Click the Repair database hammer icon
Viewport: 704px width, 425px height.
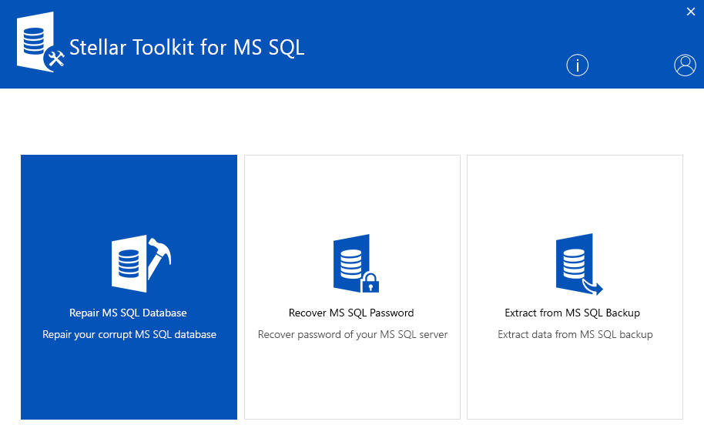[140, 263]
